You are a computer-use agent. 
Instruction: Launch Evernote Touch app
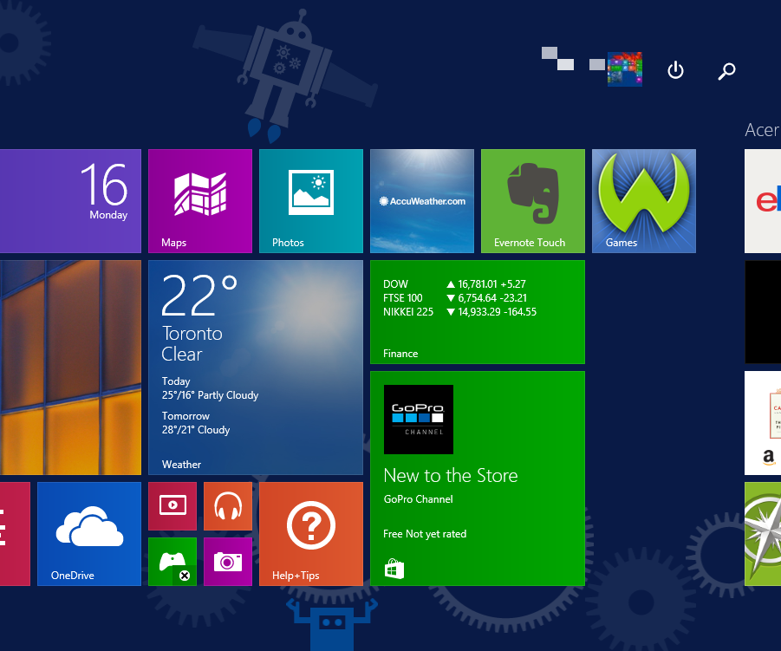(533, 201)
